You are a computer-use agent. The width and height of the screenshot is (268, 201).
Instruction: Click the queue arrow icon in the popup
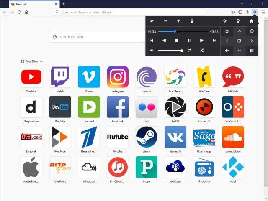[165, 21]
